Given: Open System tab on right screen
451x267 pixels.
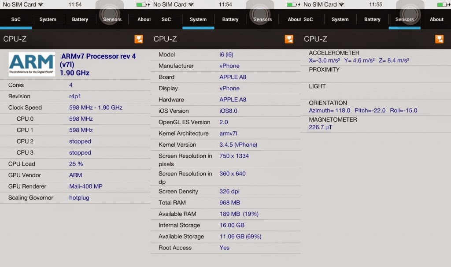Looking at the screenshot, I should tap(340, 19).
